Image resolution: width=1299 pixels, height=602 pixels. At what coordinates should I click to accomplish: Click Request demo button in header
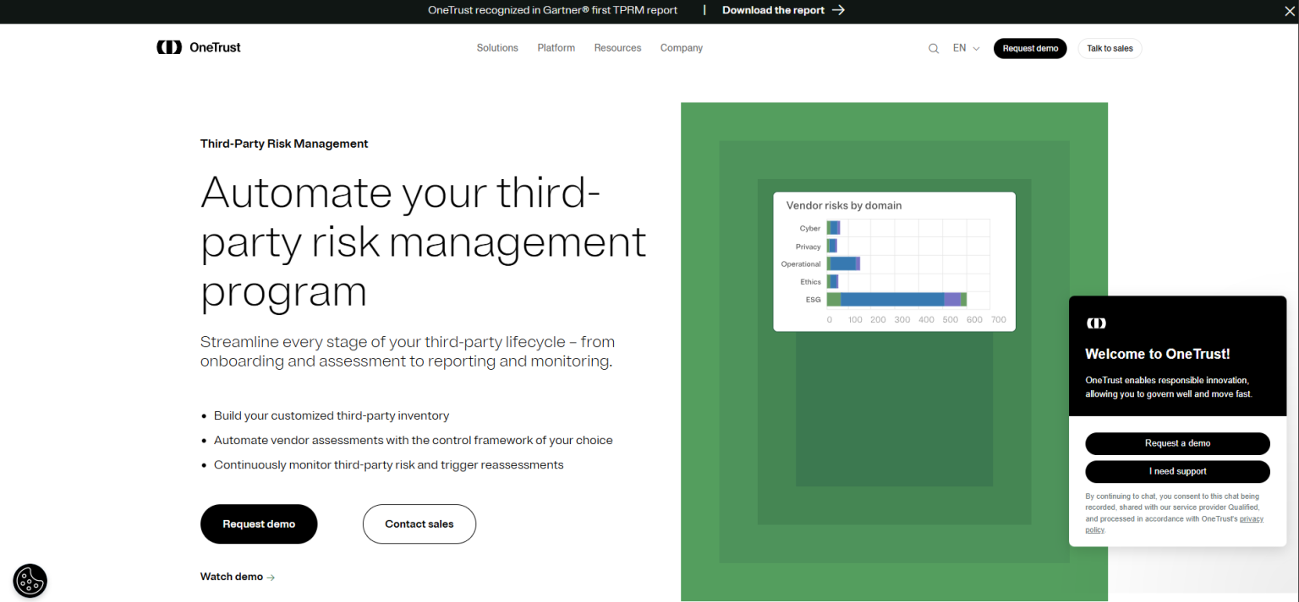(x=1030, y=48)
